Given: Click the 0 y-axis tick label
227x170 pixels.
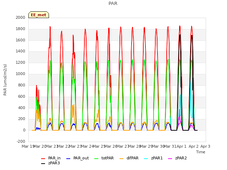Looking at the screenshot, I should (24, 130).
